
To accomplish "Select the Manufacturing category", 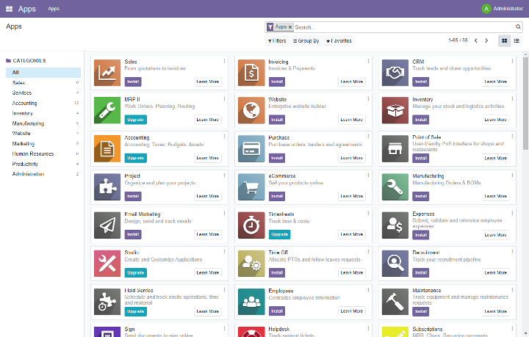I will pyautogui.click(x=43, y=123).
